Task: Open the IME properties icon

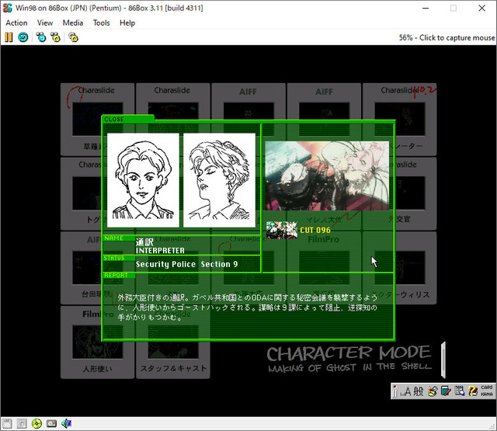Action: click(x=459, y=391)
